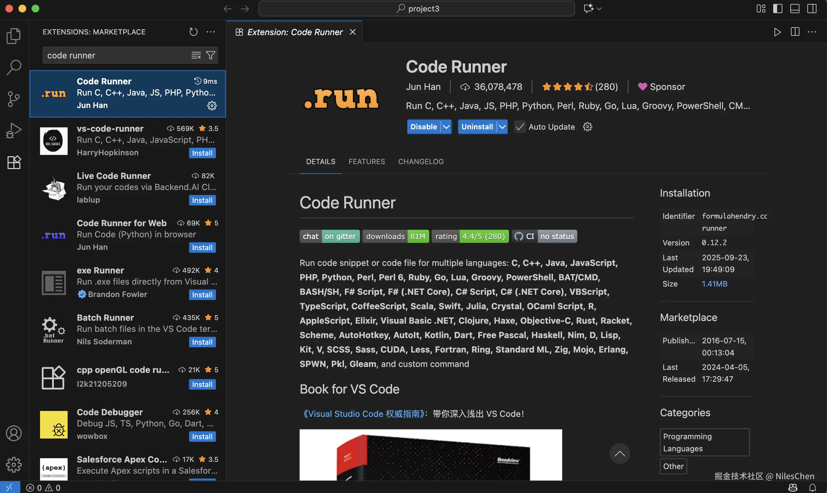
Task: Expand the Uninstall button dropdown arrow
Action: click(502, 127)
